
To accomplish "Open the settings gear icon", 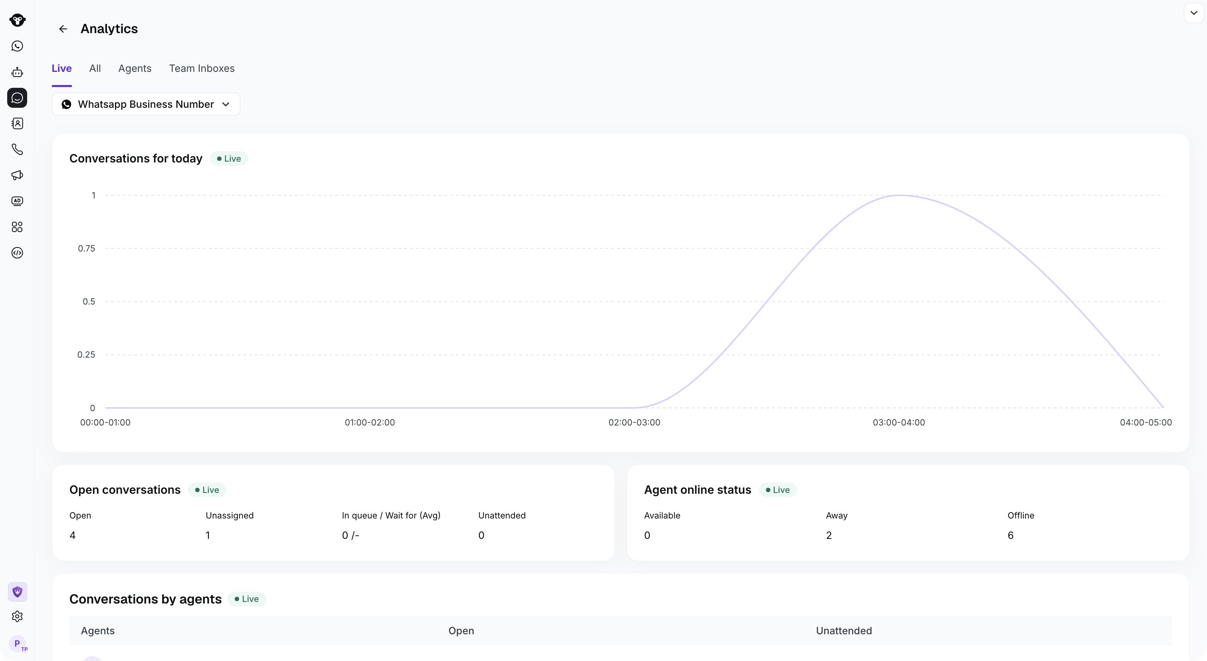I will click(17, 617).
